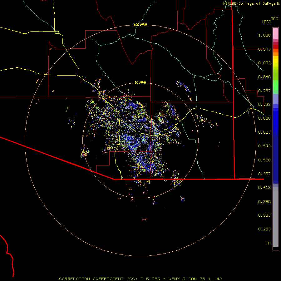Click the 50 NMI range ring label
This screenshot has width=281, height=281.
pyautogui.click(x=140, y=82)
